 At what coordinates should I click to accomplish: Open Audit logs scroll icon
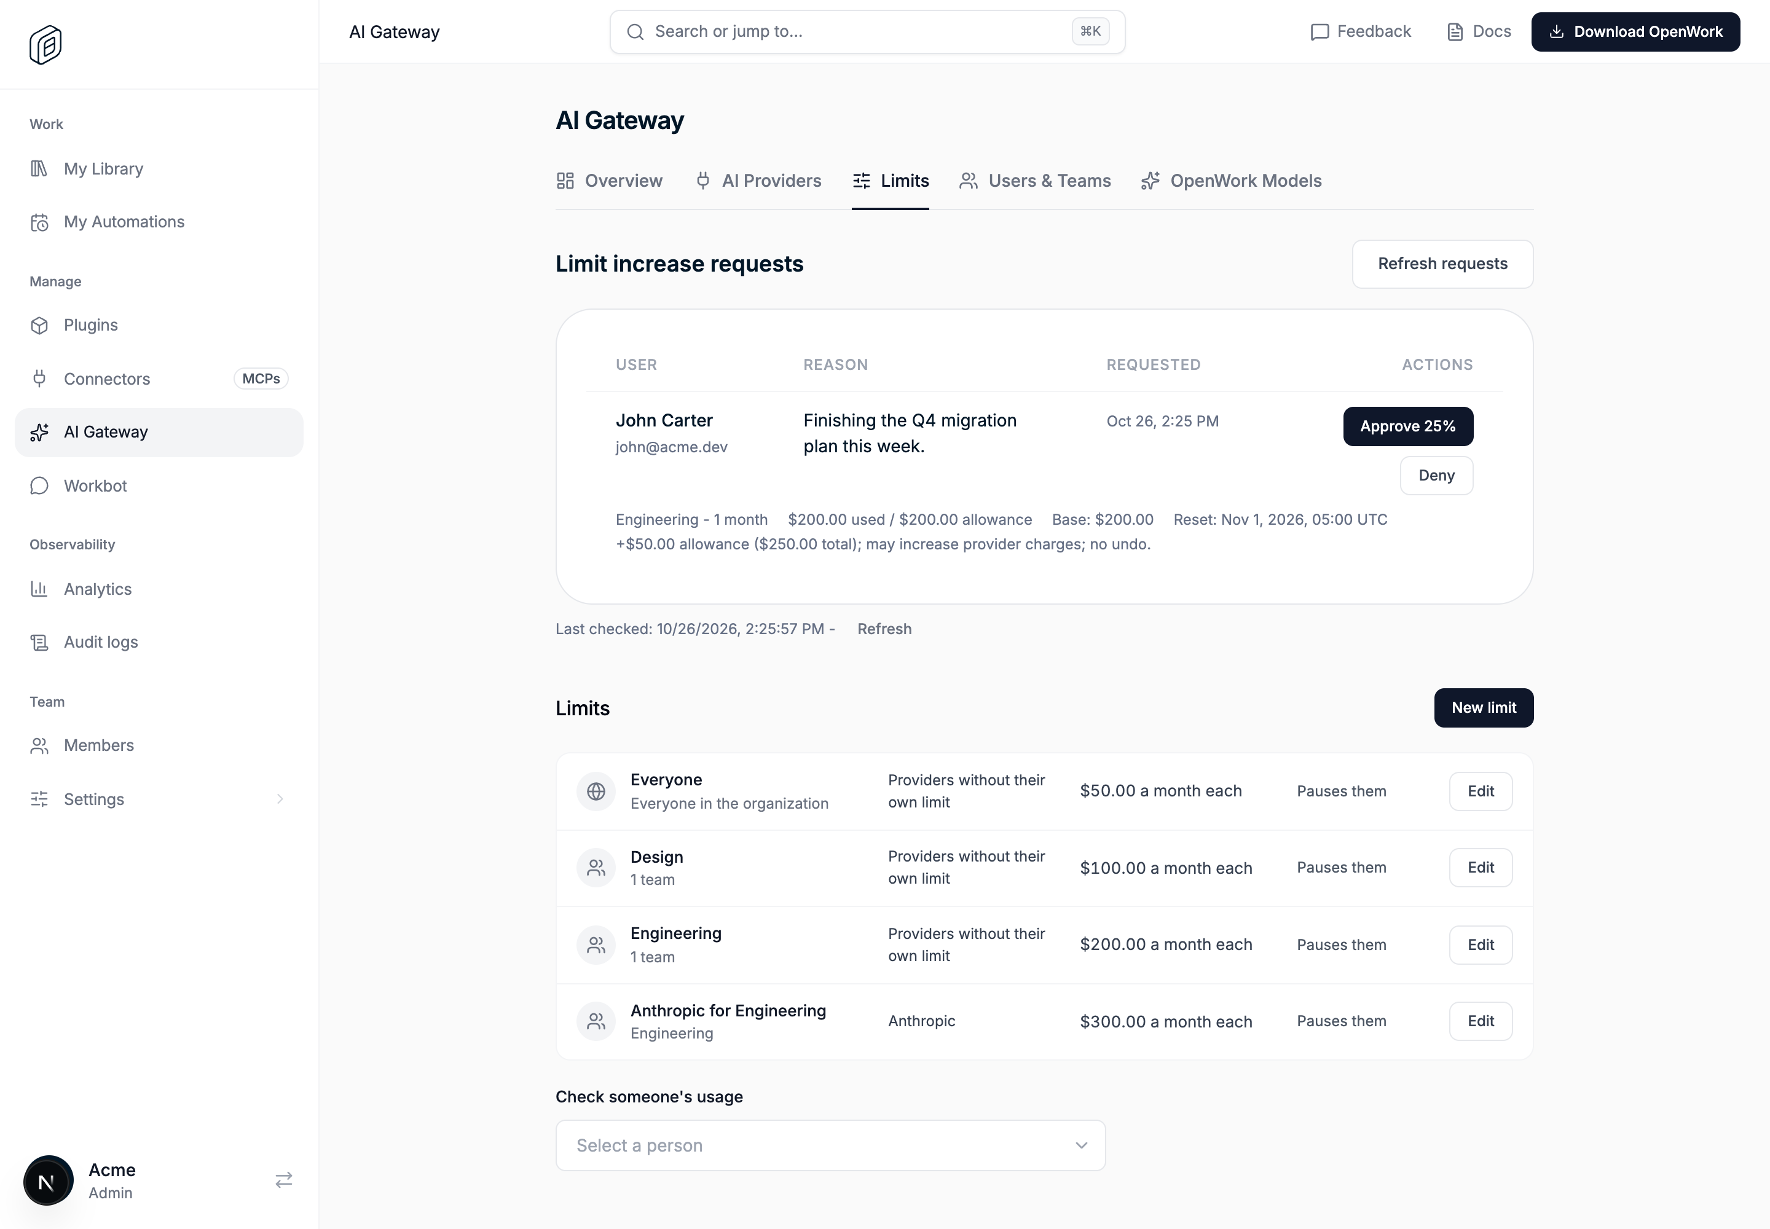click(x=39, y=642)
